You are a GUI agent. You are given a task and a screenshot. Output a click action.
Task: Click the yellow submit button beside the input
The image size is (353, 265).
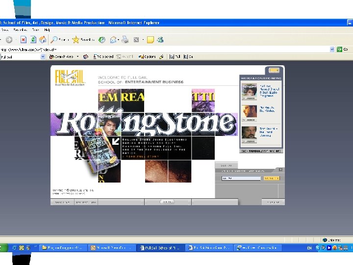pos(272,178)
